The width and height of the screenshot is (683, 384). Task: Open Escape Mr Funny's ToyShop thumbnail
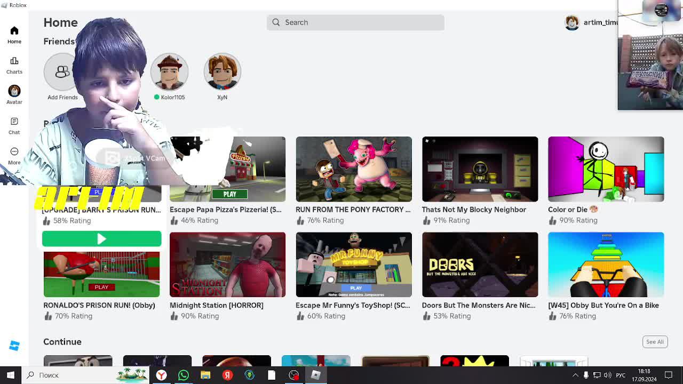pos(354,265)
